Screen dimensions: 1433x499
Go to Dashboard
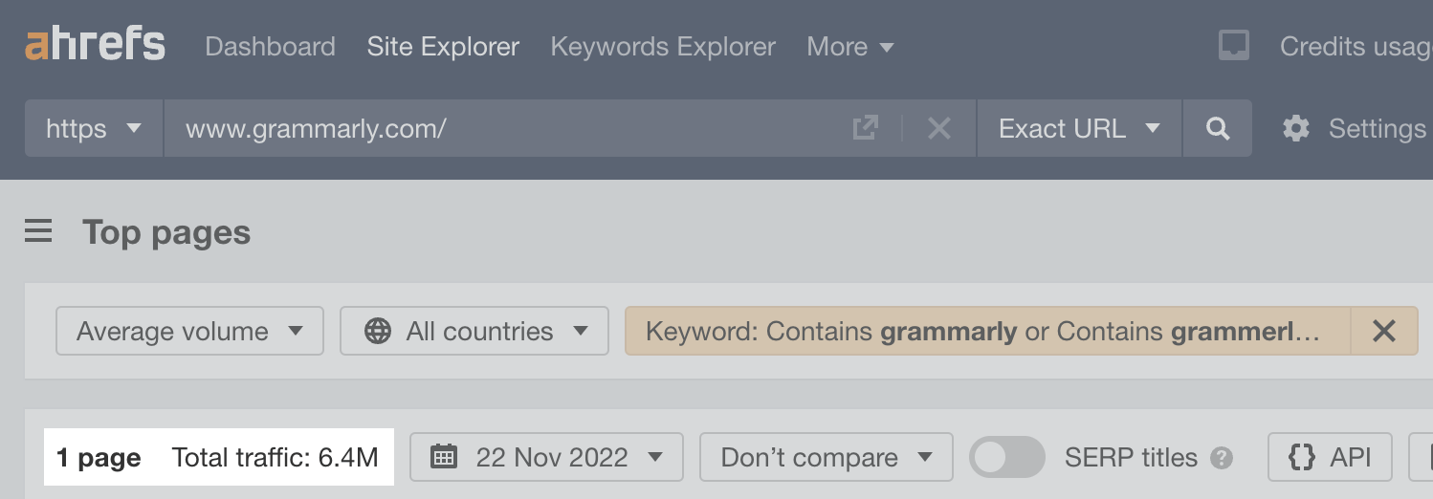270,46
